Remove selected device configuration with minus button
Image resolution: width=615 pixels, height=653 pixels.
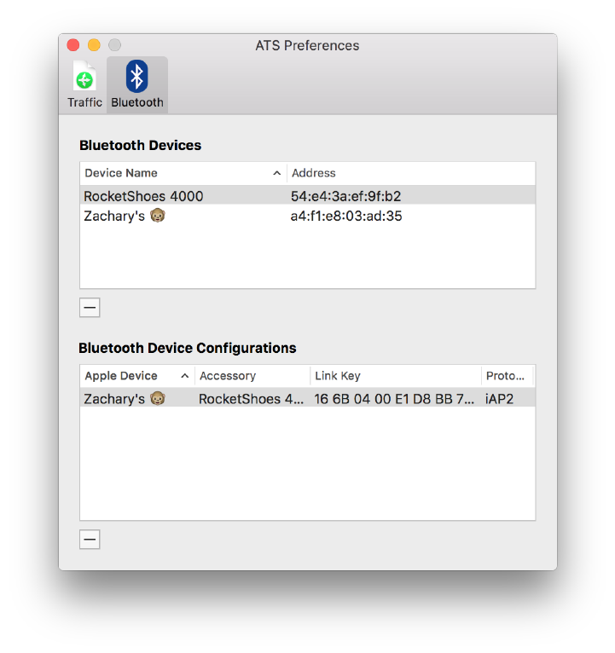pyautogui.click(x=90, y=539)
